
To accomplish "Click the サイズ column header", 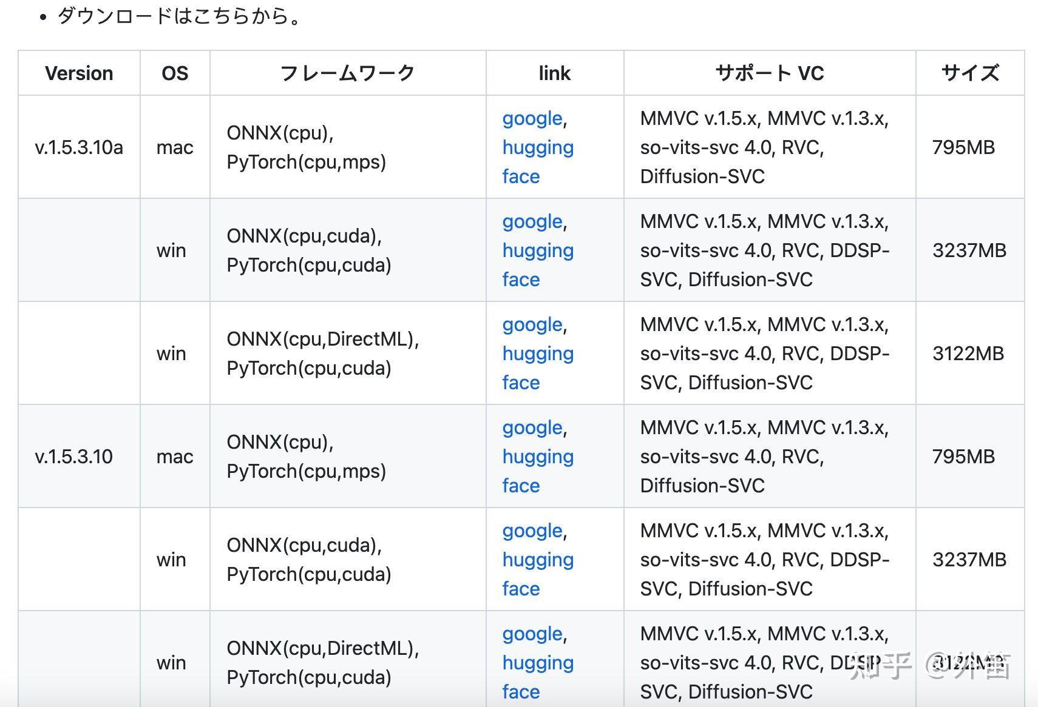I will pos(970,73).
